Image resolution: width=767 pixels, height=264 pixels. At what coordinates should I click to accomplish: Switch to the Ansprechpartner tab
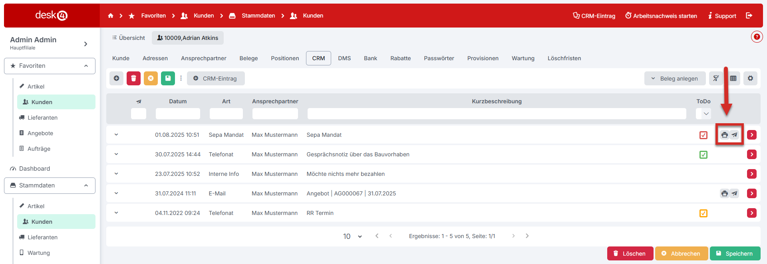pyautogui.click(x=203, y=58)
